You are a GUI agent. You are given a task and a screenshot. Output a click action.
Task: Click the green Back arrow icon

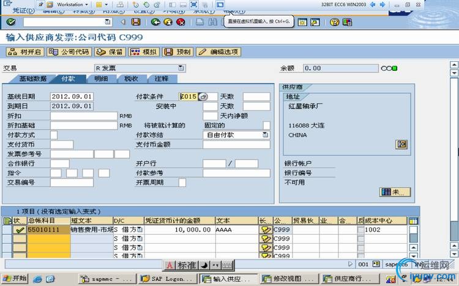coord(155,22)
